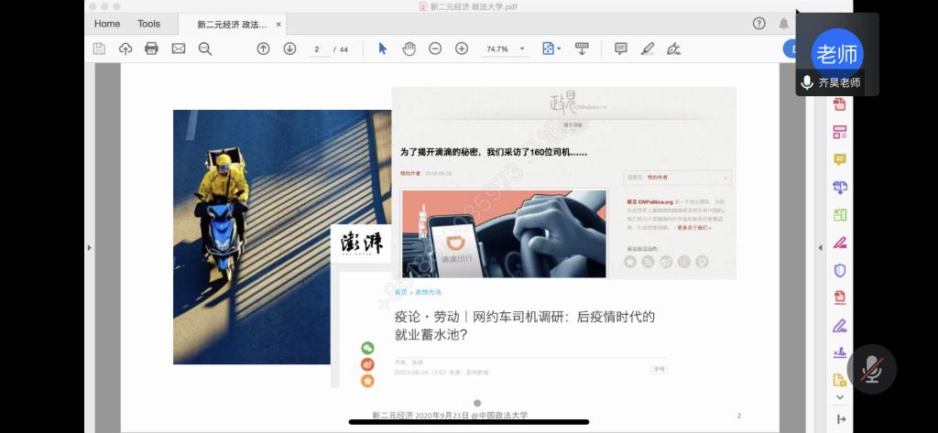Toggle the muted microphone button
Screen dimensions: 938x433
871,369
